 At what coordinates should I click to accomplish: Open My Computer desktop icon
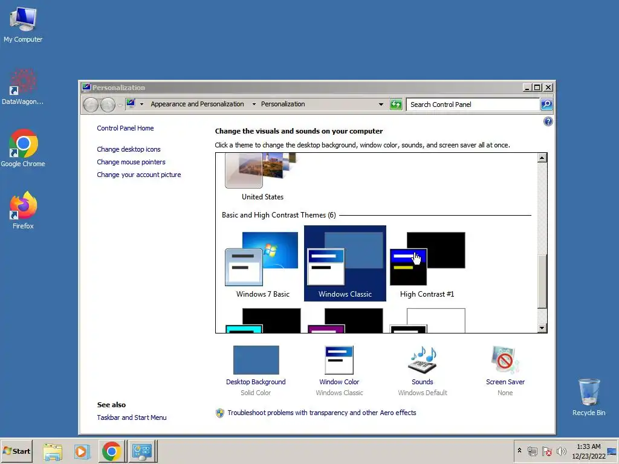pos(23,25)
